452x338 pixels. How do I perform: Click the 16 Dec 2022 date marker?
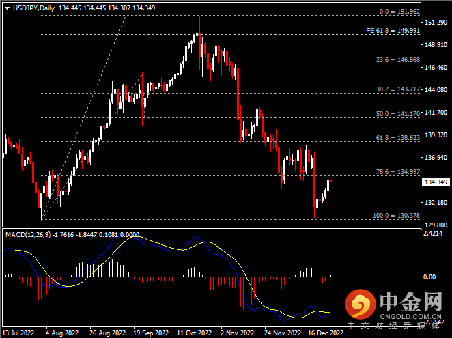point(326,333)
